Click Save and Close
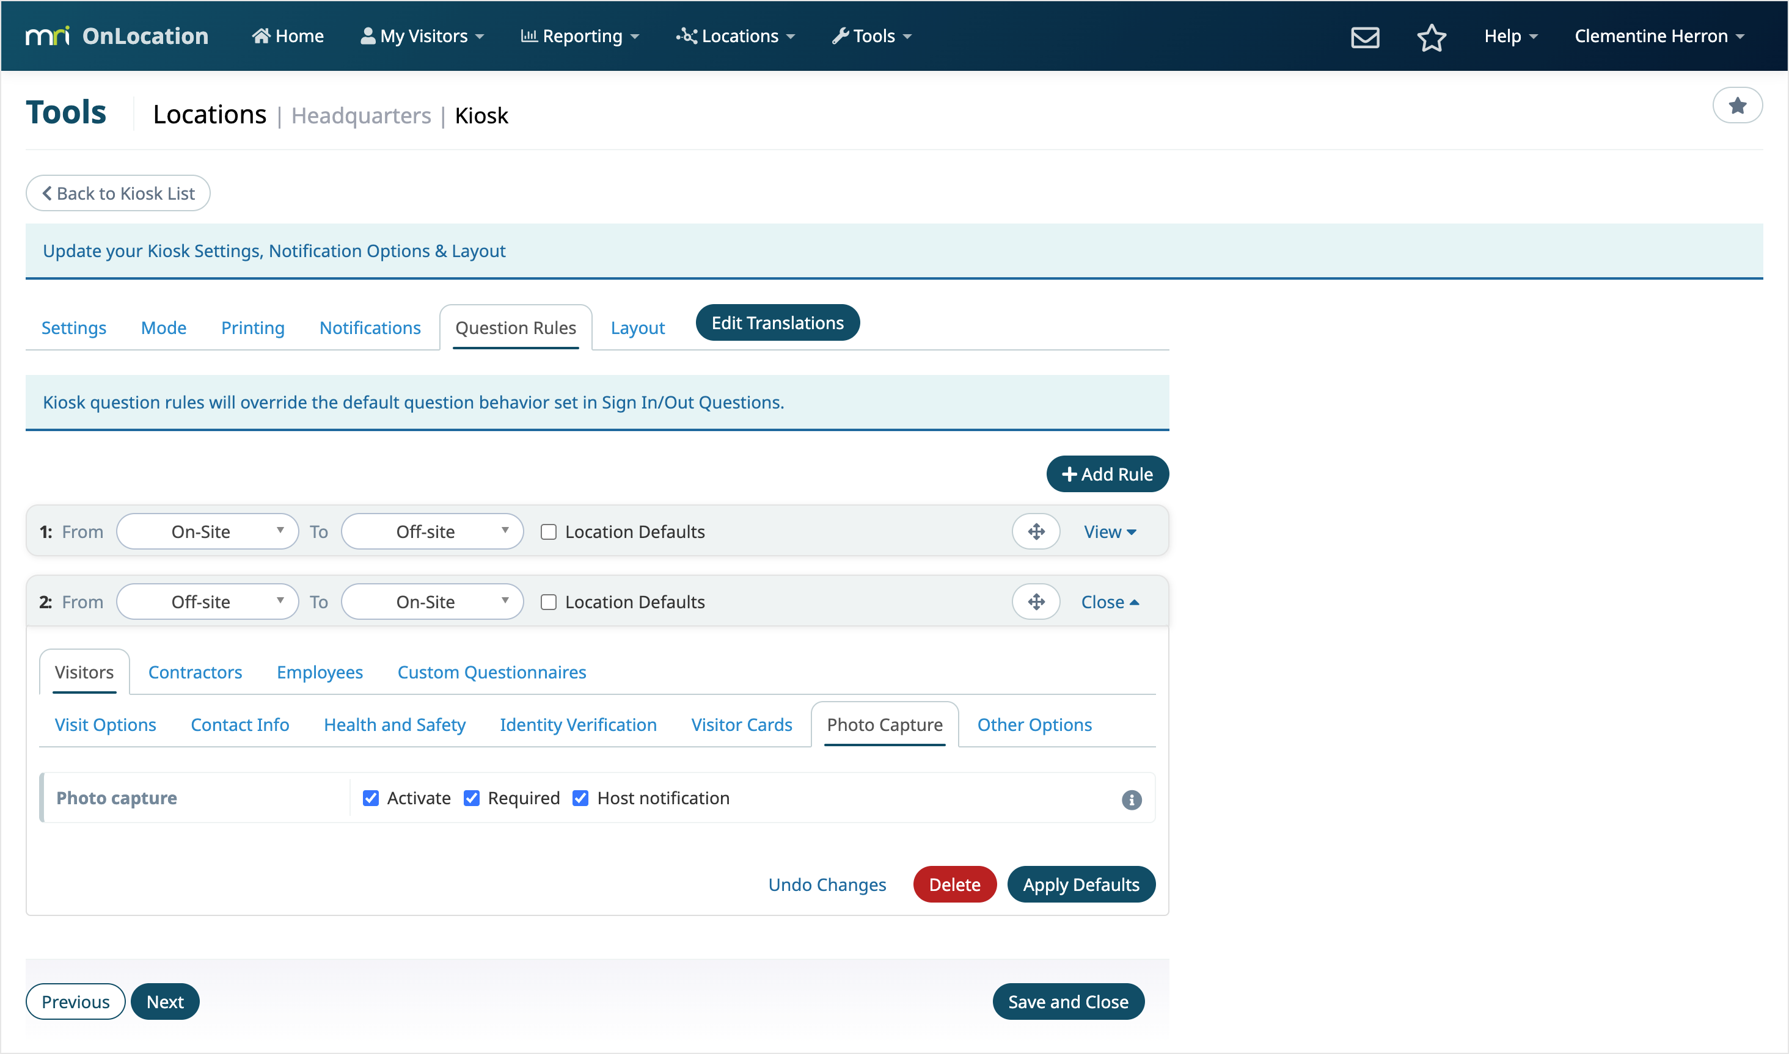The width and height of the screenshot is (1789, 1054). point(1068,1001)
